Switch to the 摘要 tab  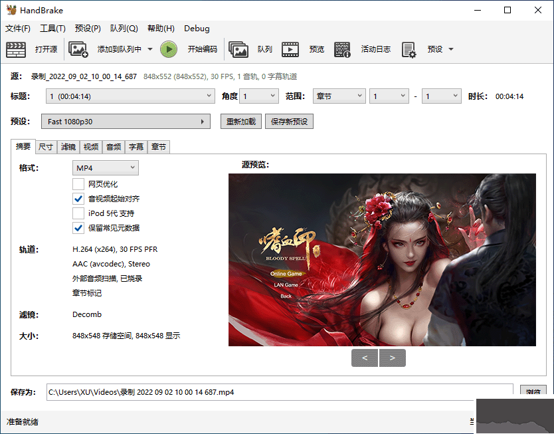pyautogui.click(x=23, y=146)
